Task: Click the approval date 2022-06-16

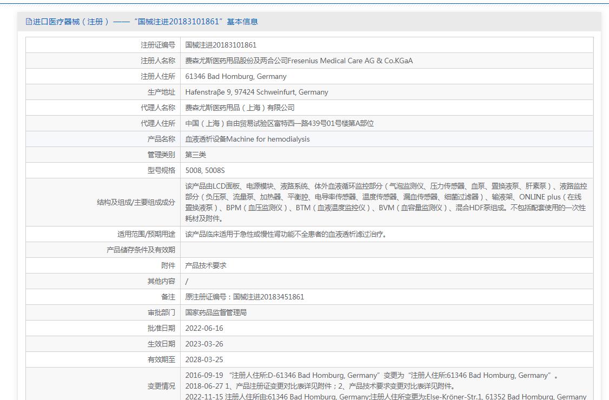Action: [204, 328]
